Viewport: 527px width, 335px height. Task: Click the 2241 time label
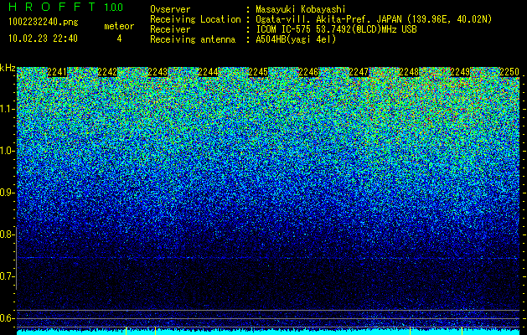tap(57, 72)
